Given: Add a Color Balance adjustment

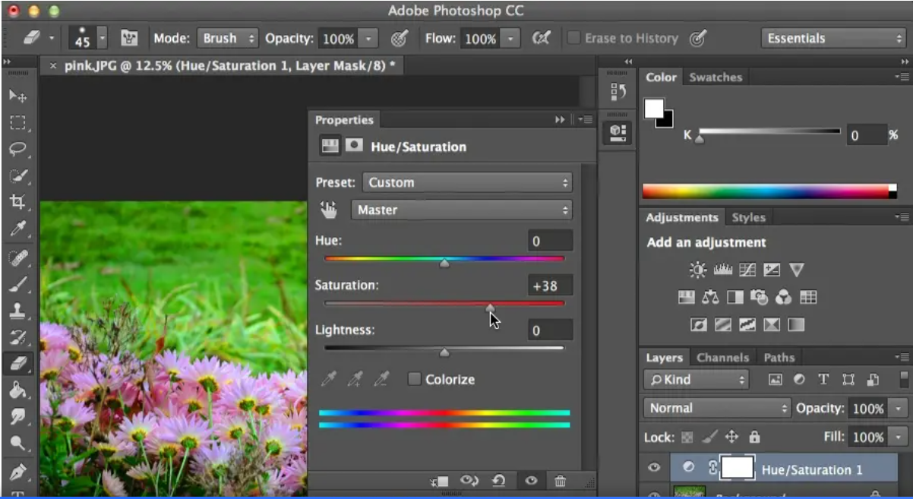Looking at the screenshot, I should click(x=710, y=297).
